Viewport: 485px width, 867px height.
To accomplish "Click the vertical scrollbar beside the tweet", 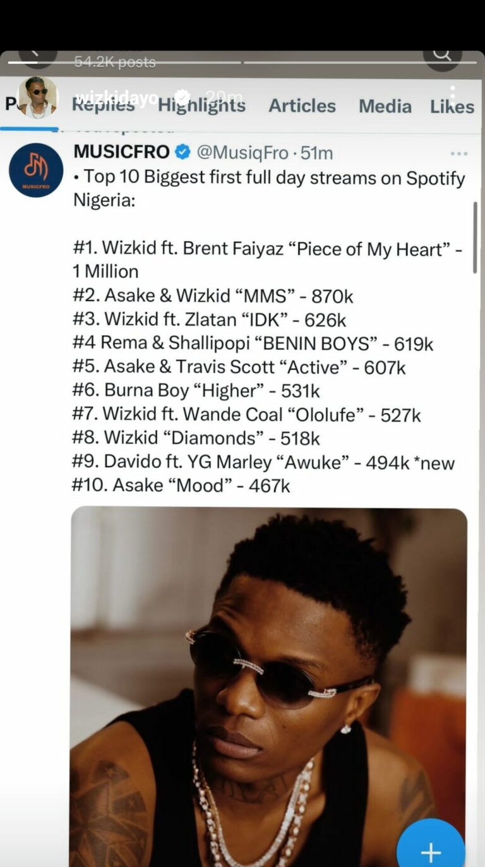I will 475,237.
